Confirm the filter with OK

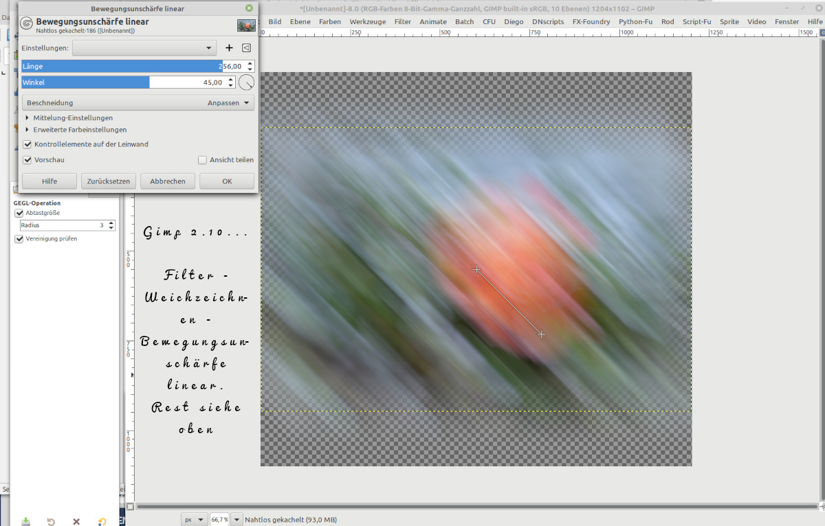[227, 181]
